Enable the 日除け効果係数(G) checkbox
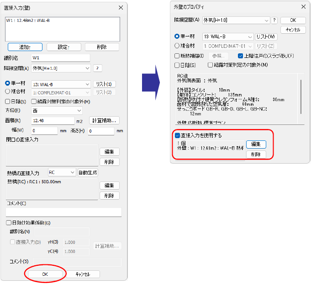Viewport: 311px width, 284px height. [x=9, y=223]
